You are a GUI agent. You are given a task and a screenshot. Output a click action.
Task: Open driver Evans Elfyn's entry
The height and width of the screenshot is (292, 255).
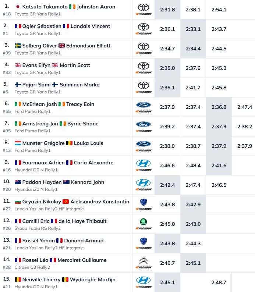click(x=36, y=65)
